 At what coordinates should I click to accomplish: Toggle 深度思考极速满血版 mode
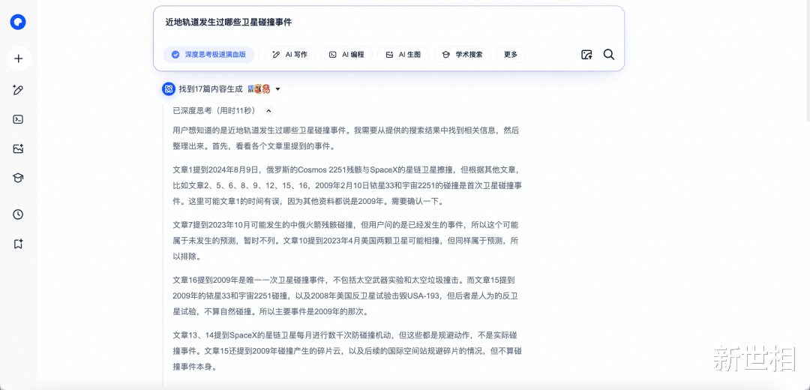[208, 54]
